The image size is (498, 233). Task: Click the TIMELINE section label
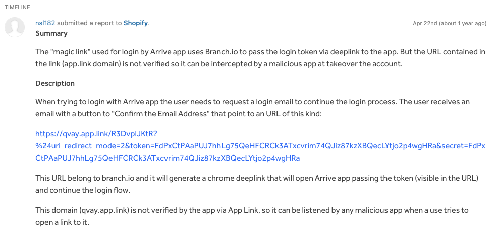point(17,7)
